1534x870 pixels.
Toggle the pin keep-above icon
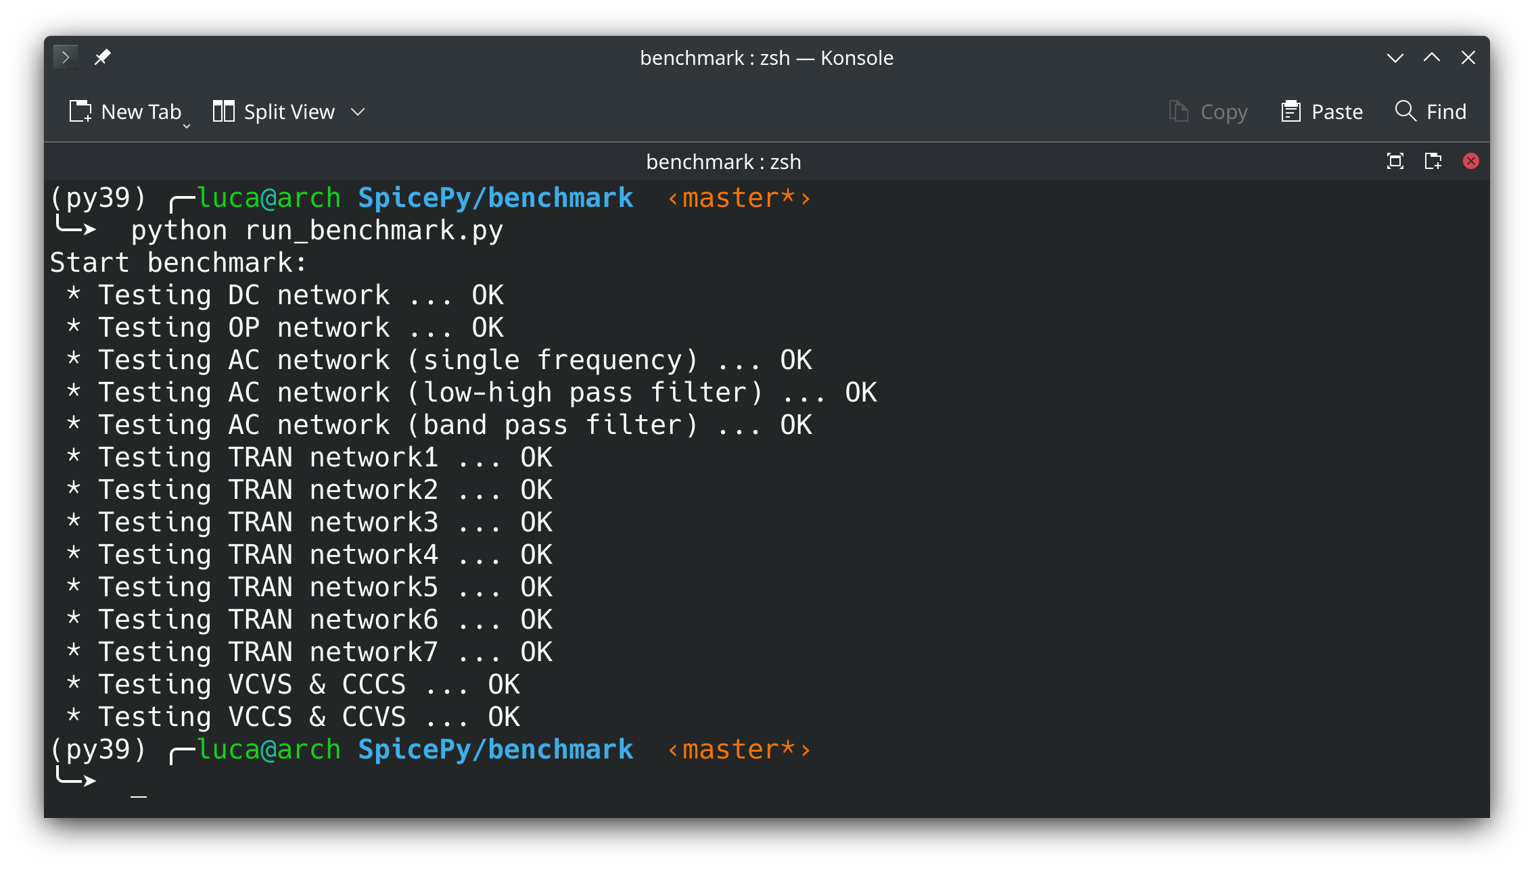tap(103, 57)
